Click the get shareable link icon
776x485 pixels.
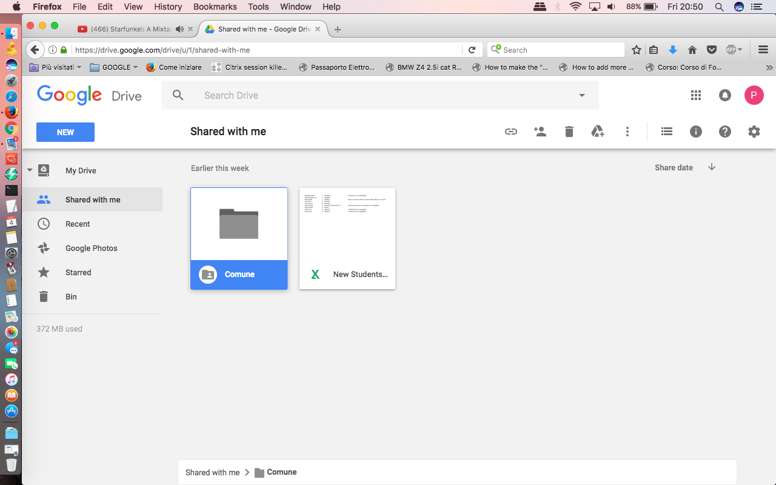click(511, 132)
